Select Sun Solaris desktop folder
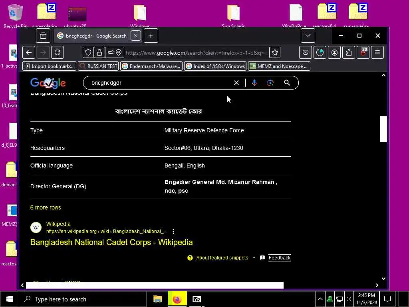 click(x=233, y=16)
